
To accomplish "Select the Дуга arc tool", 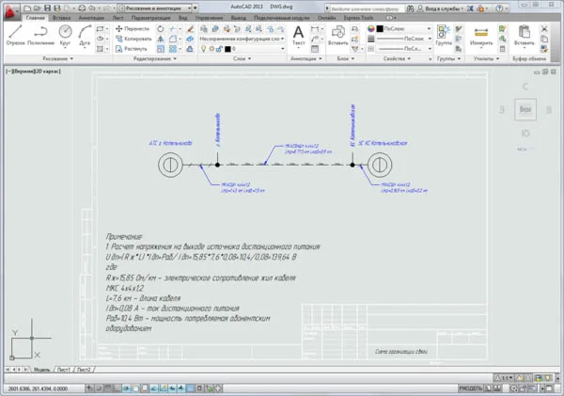I will click(85, 35).
